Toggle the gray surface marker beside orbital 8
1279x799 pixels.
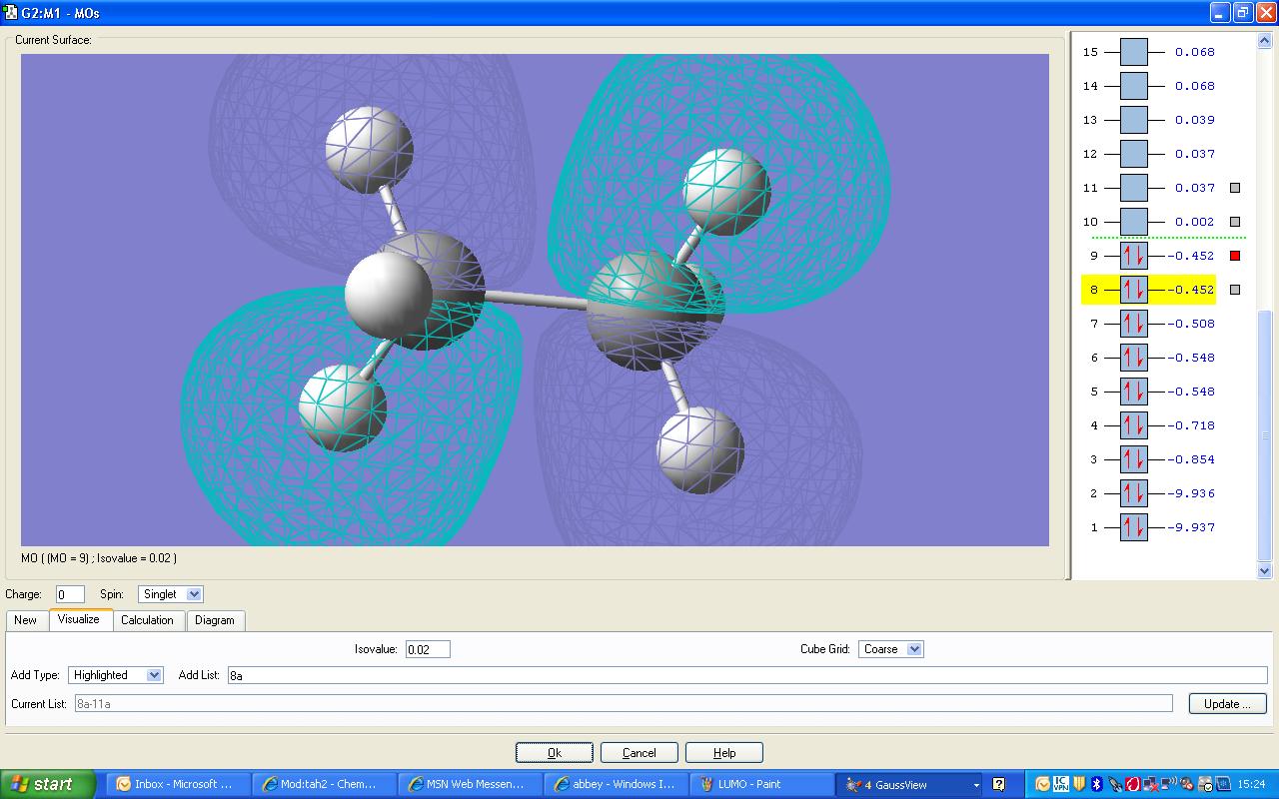[1235, 290]
